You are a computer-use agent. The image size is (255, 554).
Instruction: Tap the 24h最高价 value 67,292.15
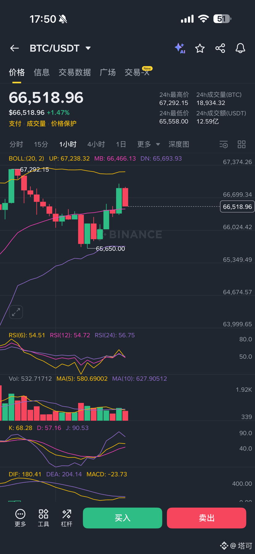tap(174, 103)
